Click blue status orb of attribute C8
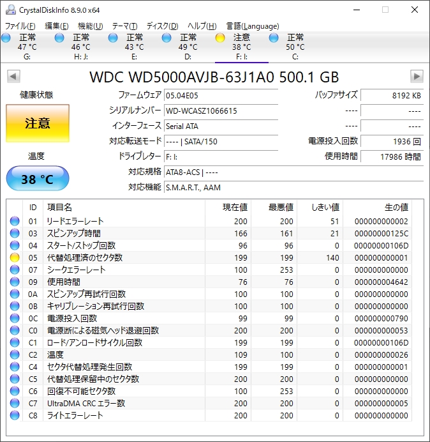Image resolution: width=430 pixels, height=442 pixels. (x=15, y=415)
